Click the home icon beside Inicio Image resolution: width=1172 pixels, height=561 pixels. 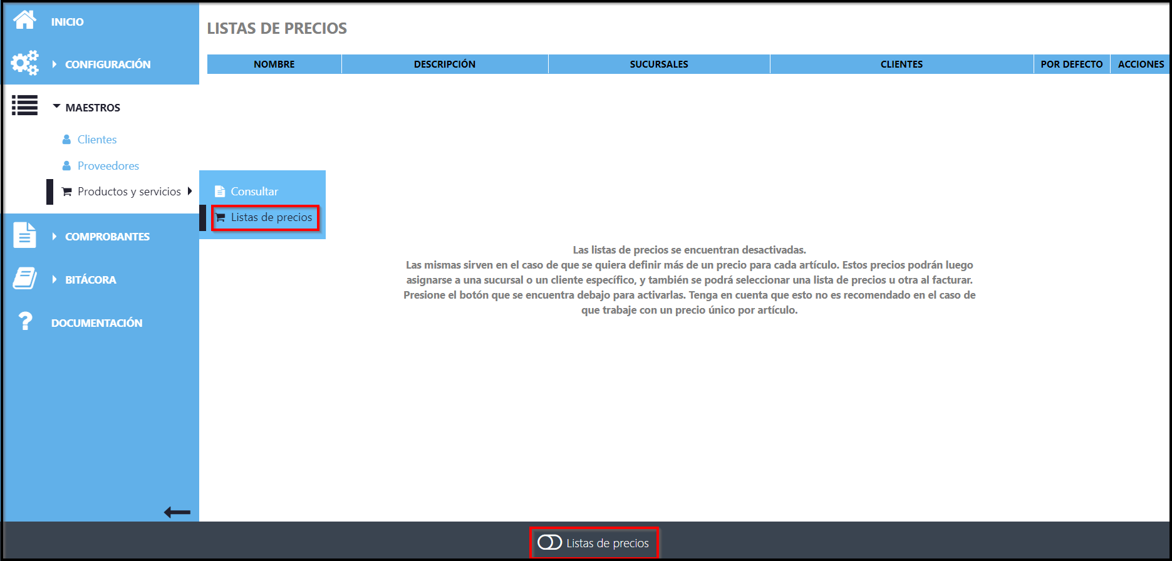pos(24,20)
